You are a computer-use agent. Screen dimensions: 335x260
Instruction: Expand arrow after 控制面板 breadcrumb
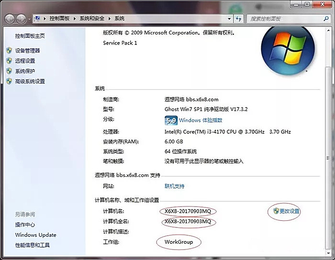[75, 19]
